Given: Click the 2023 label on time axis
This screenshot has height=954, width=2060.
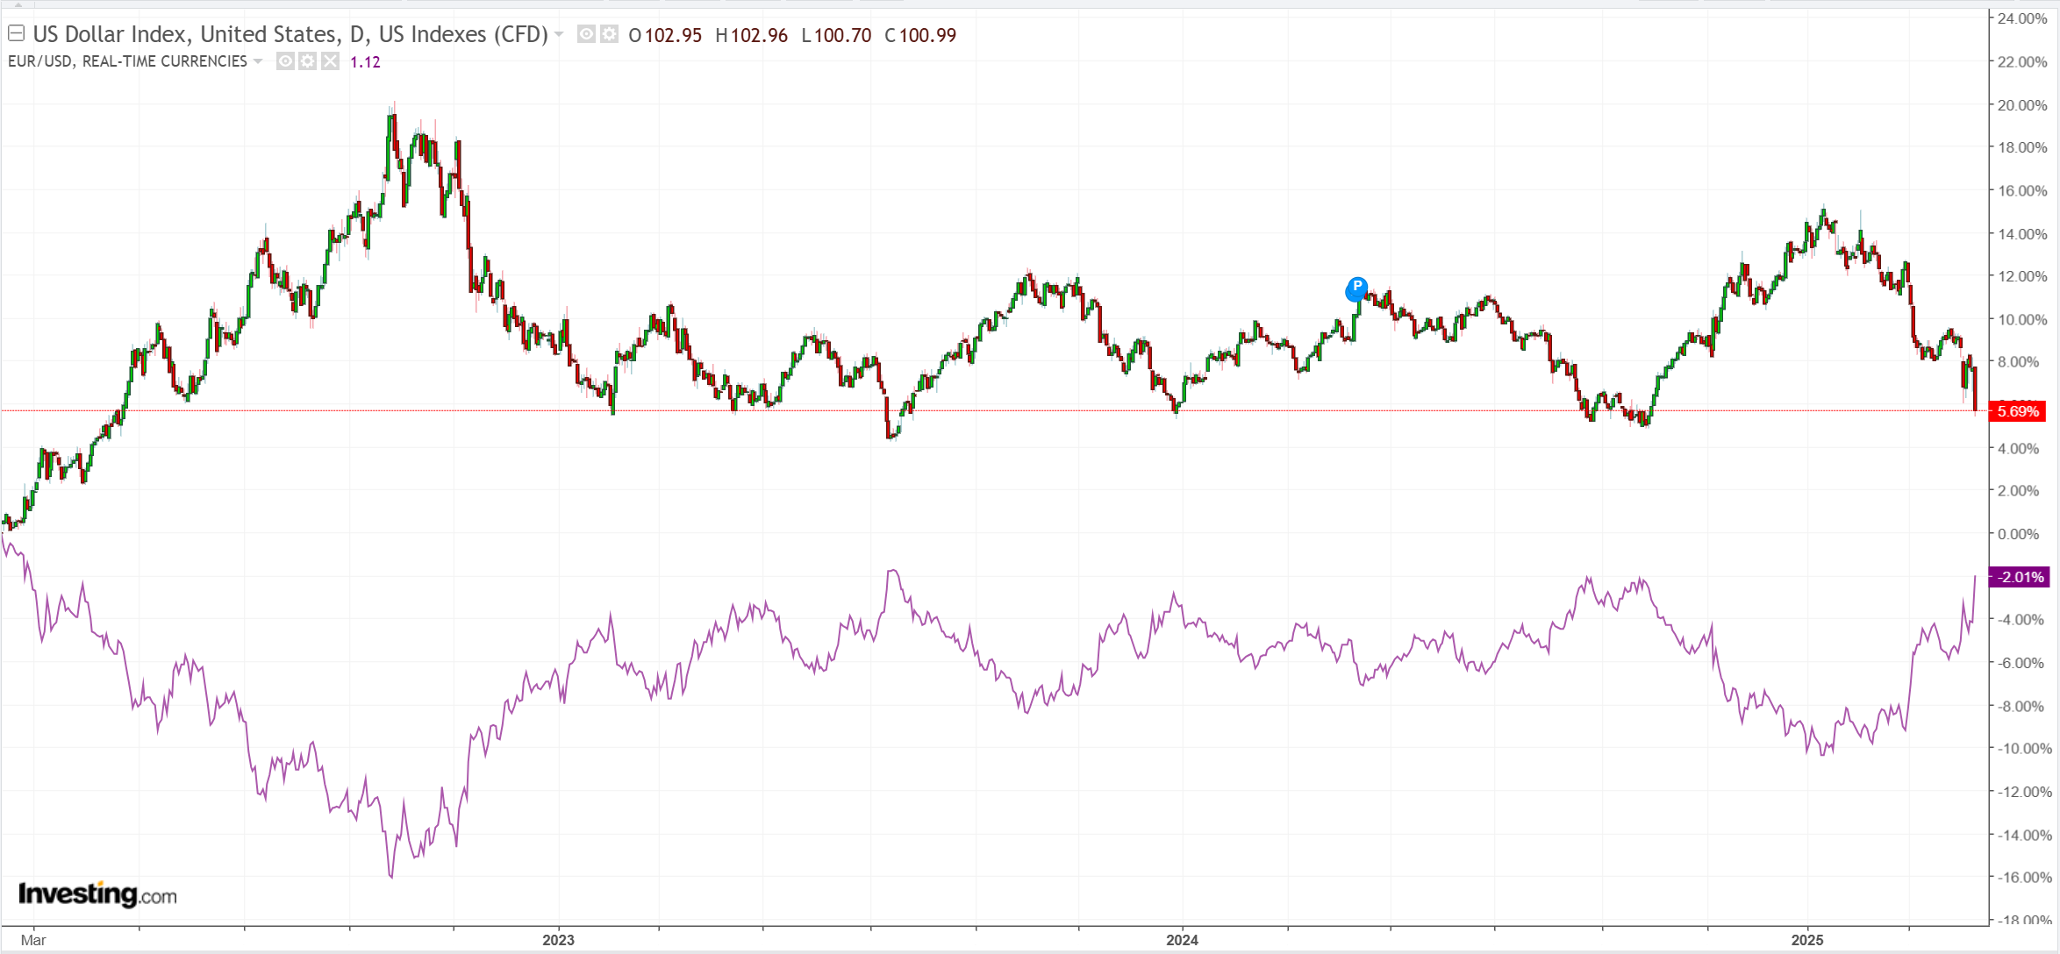Looking at the screenshot, I should click(x=558, y=940).
